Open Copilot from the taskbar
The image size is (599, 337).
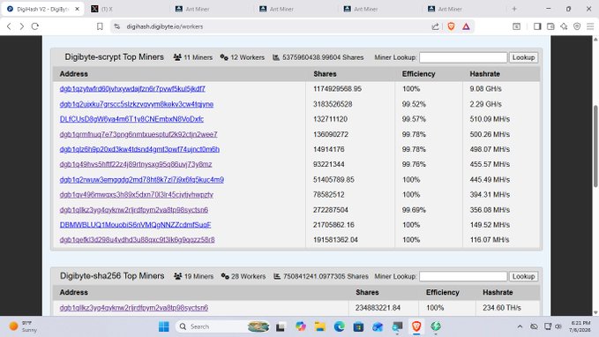(301, 326)
